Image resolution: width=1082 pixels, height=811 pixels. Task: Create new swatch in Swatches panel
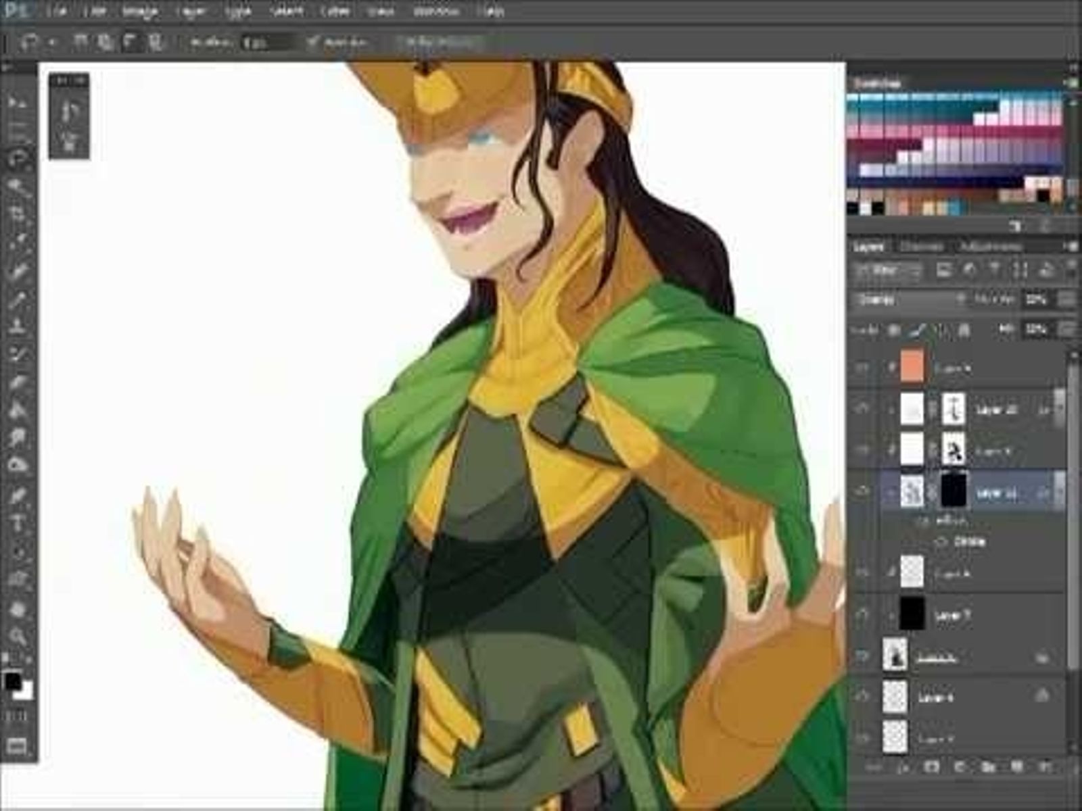[1016, 226]
